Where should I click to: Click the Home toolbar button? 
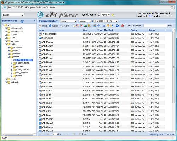click(43, 26)
